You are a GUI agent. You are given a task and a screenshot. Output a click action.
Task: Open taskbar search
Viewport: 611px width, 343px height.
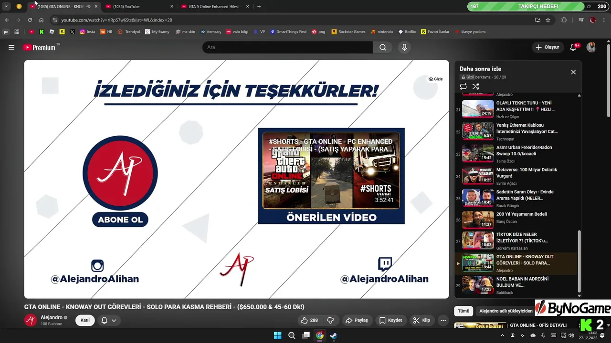[292, 335]
